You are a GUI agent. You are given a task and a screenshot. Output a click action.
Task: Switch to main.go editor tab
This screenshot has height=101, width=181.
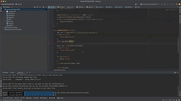[x=52, y=7]
